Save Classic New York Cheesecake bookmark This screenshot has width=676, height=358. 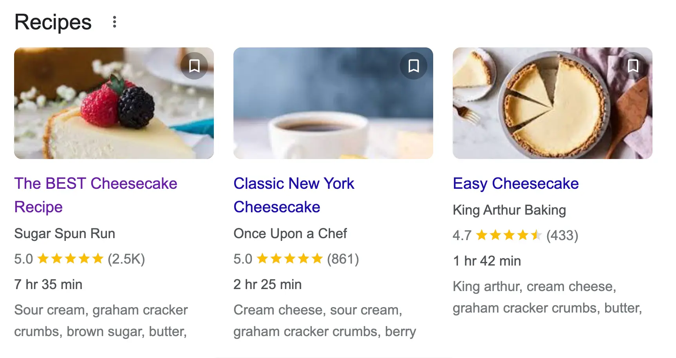(x=414, y=66)
